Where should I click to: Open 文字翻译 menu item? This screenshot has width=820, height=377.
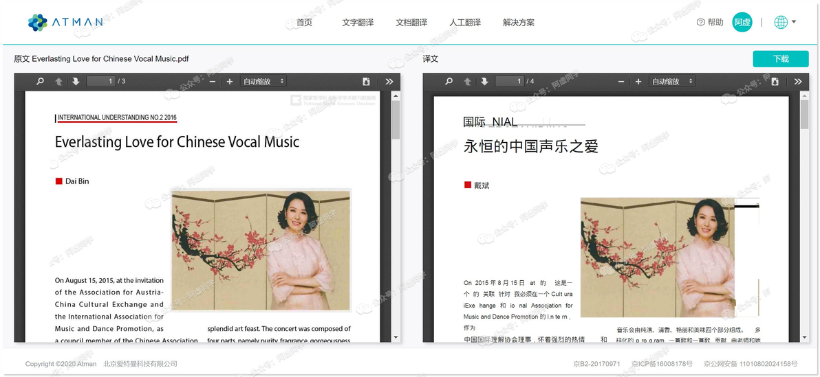point(358,23)
